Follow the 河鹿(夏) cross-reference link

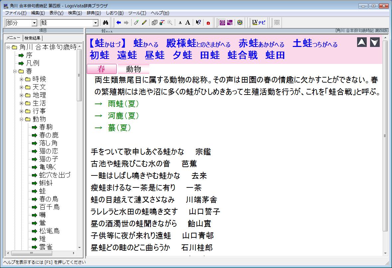[x=123, y=116]
